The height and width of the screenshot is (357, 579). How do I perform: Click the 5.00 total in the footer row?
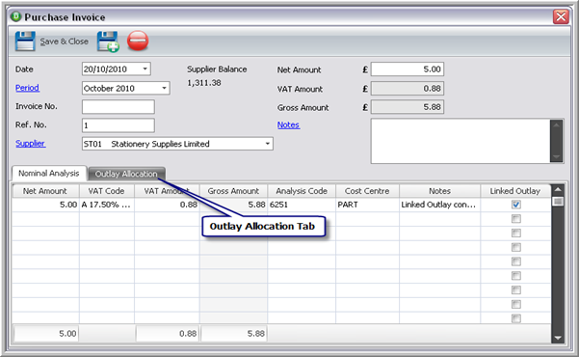(x=46, y=333)
